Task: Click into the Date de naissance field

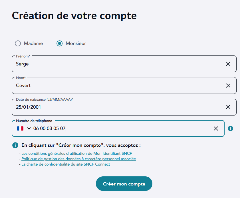Action: pyautogui.click(x=114, y=107)
